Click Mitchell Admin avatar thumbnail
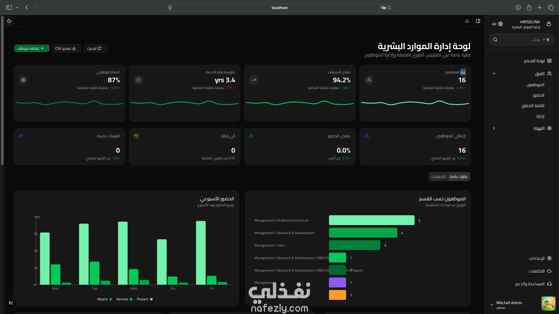This screenshot has height=314, width=559. click(x=549, y=304)
